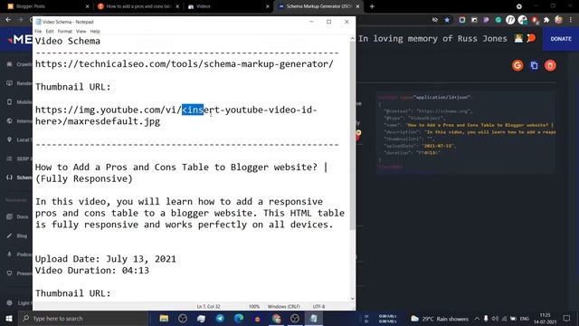Click the site logo in the header

[x=20, y=39]
